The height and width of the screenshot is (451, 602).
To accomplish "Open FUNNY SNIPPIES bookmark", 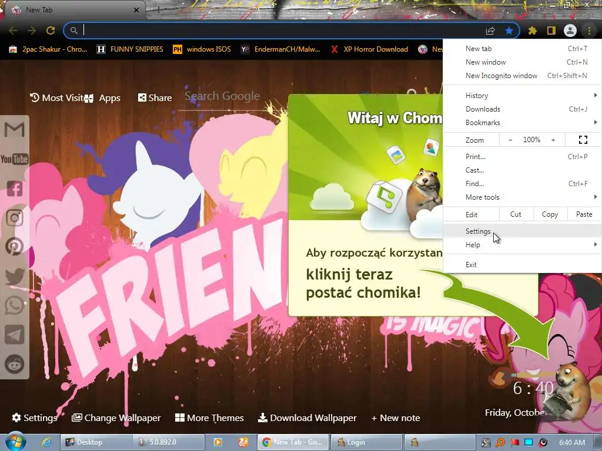I will tap(130, 49).
